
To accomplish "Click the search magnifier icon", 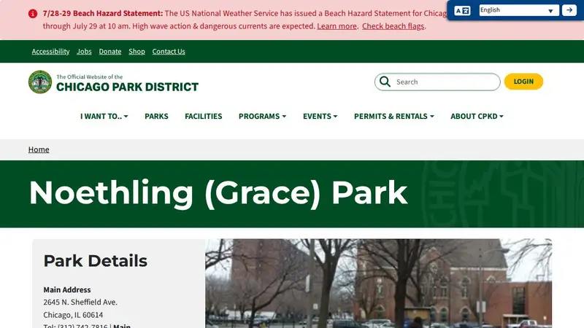I will click(385, 82).
